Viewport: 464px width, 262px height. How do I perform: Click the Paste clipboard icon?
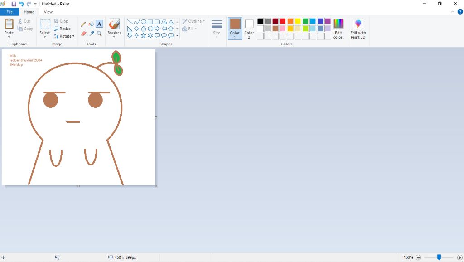[9, 24]
